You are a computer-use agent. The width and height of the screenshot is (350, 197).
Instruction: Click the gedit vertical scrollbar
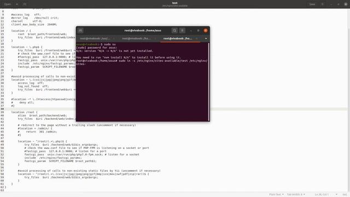[349, 100]
